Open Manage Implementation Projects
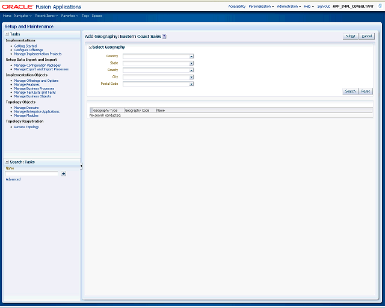 pos(38,54)
